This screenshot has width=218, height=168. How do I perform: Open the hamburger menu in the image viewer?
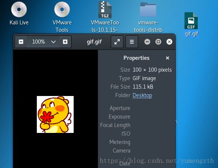pyautogui.click(x=132, y=42)
